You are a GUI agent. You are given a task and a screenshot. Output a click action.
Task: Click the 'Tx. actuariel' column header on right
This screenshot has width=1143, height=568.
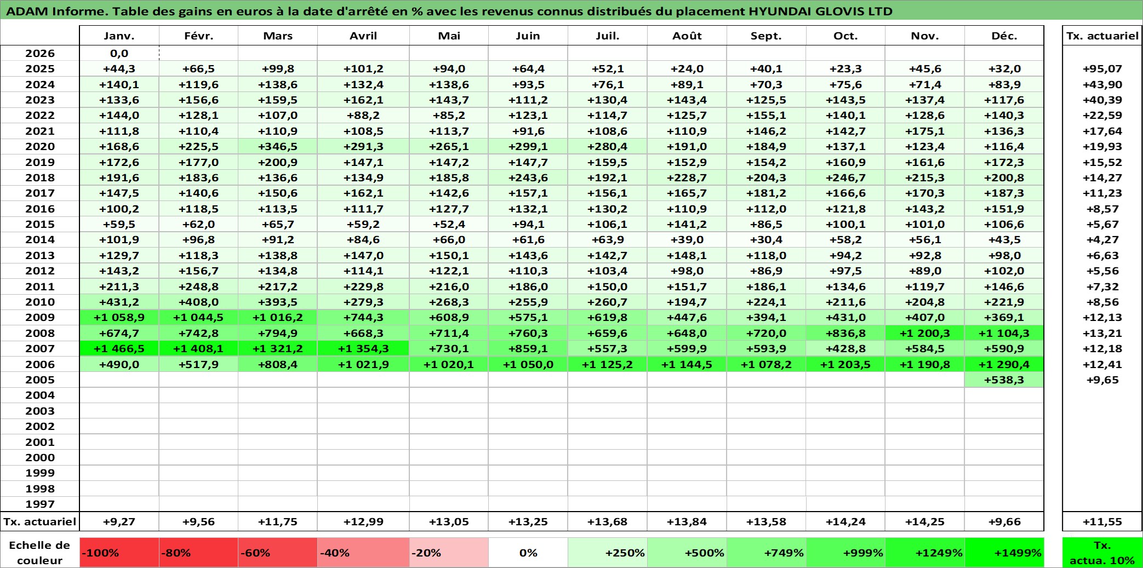[x=1102, y=36]
